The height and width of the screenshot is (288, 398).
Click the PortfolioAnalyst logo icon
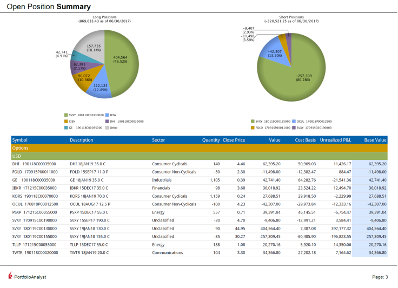pos(10,276)
